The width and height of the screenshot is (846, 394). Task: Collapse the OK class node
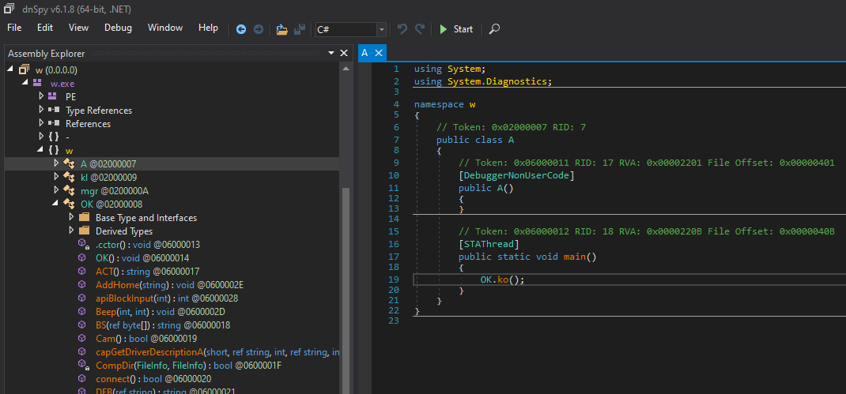click(x=56, y=204)
